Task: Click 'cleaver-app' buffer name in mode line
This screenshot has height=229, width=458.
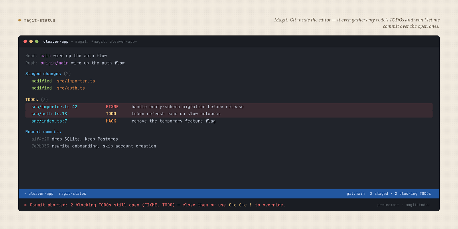Action: coord(41,194)
